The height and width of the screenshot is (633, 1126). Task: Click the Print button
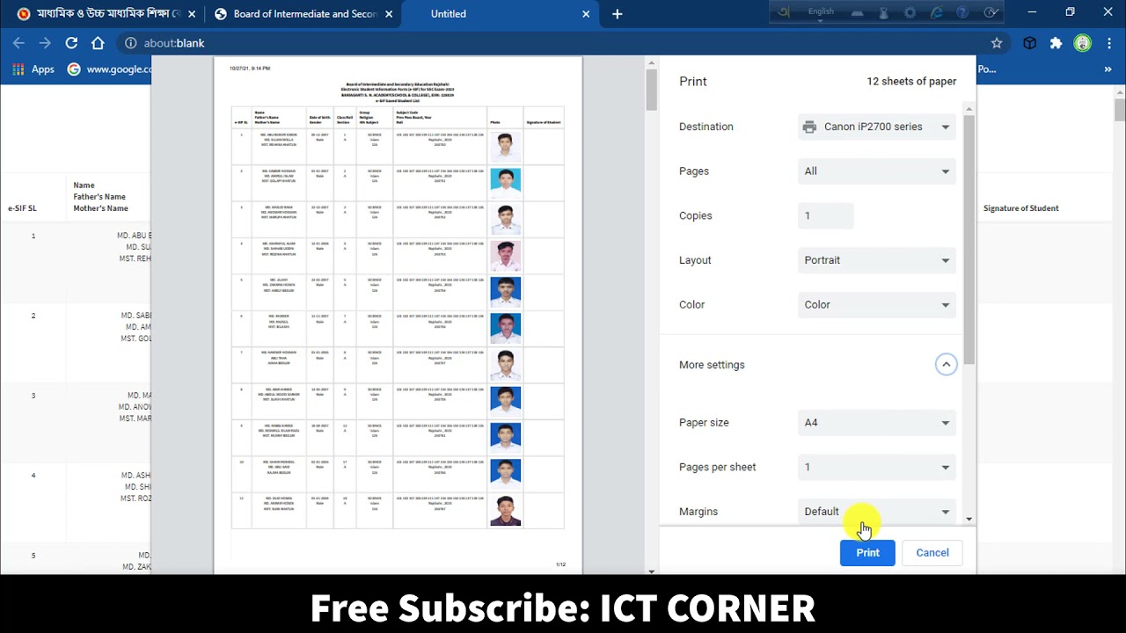point(867,553)
